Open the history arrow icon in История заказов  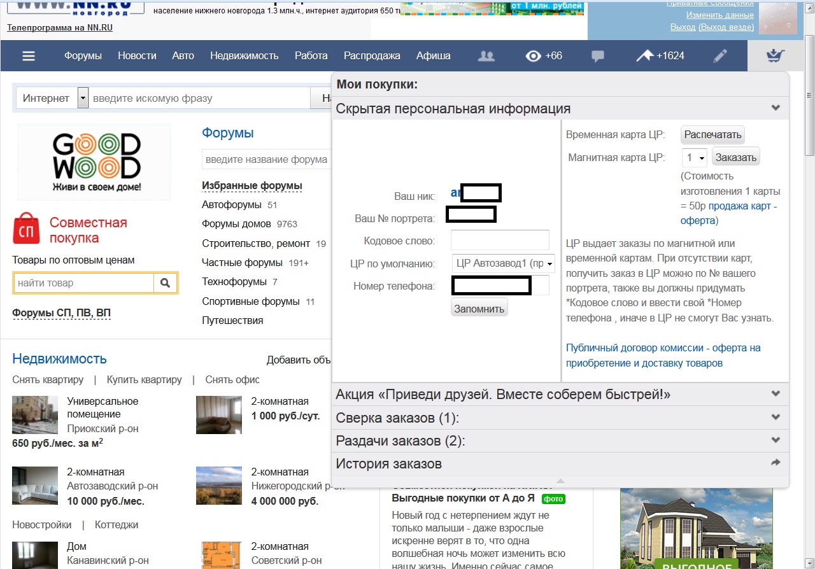[x=775, y=463]
